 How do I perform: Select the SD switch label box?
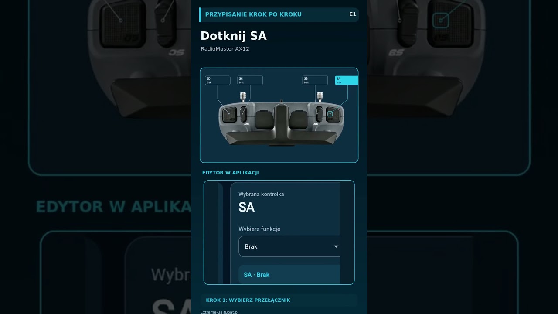click(218, 80)
